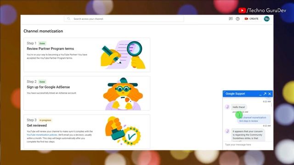Click the search magnifier icon
Screen dimensions: 294x165
[x=68, y=19]
